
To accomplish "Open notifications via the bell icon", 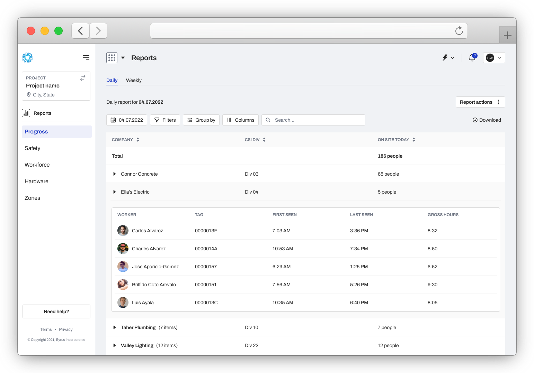I will (x=472, y=58).
